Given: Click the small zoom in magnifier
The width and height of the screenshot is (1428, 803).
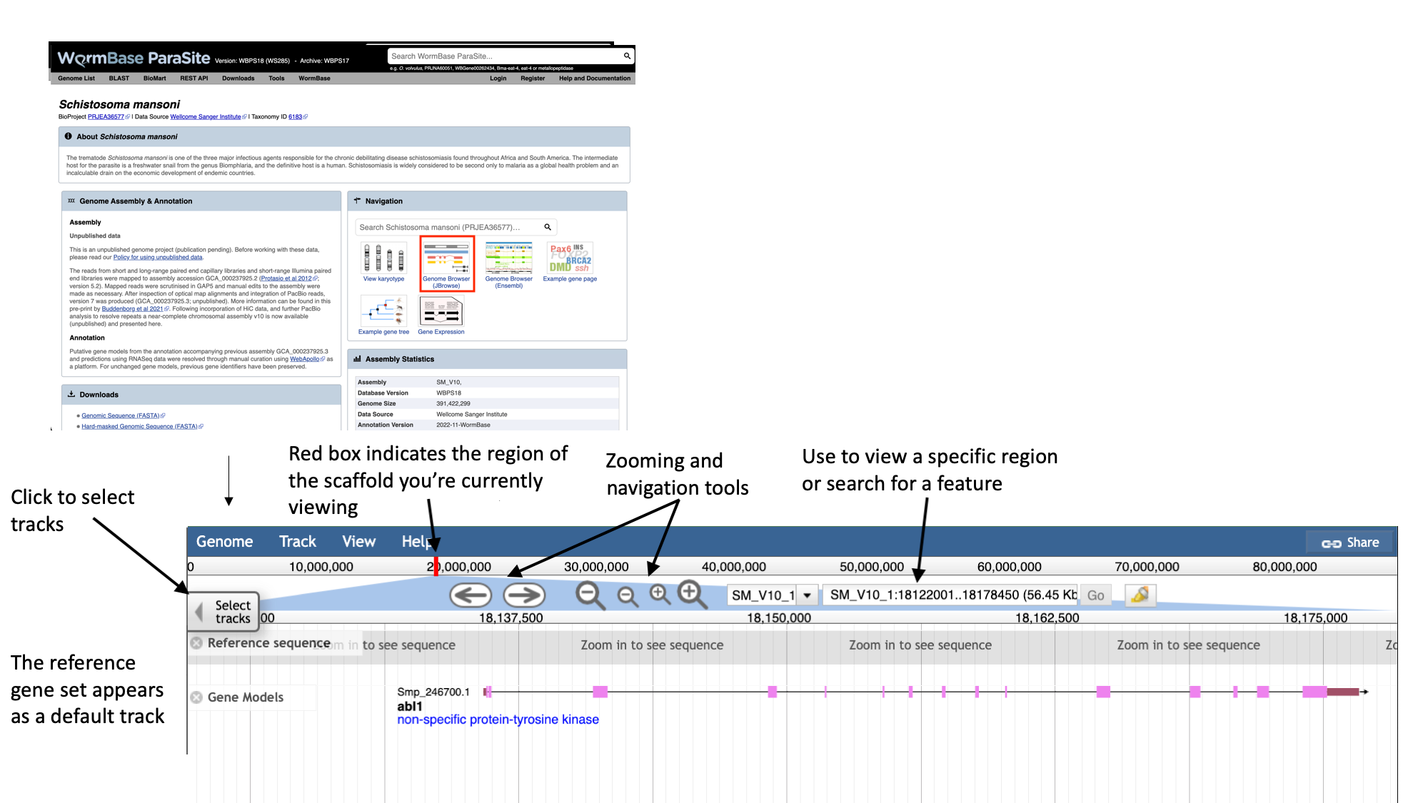Looking at the screenshot, I should pos(660,595).
